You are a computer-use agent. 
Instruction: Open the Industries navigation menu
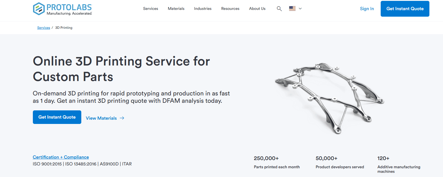pos(203,8)
